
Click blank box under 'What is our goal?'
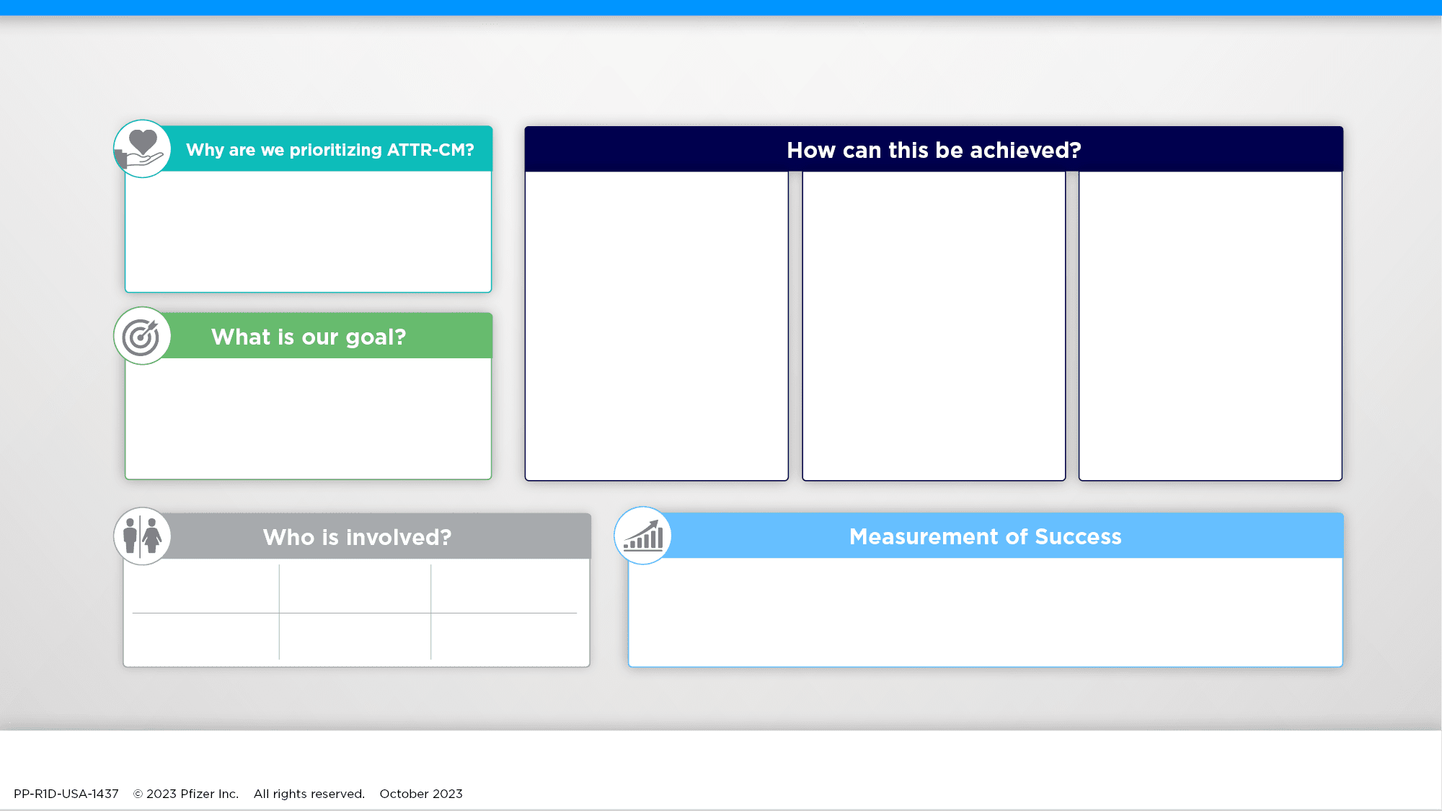tap(309, 418)
